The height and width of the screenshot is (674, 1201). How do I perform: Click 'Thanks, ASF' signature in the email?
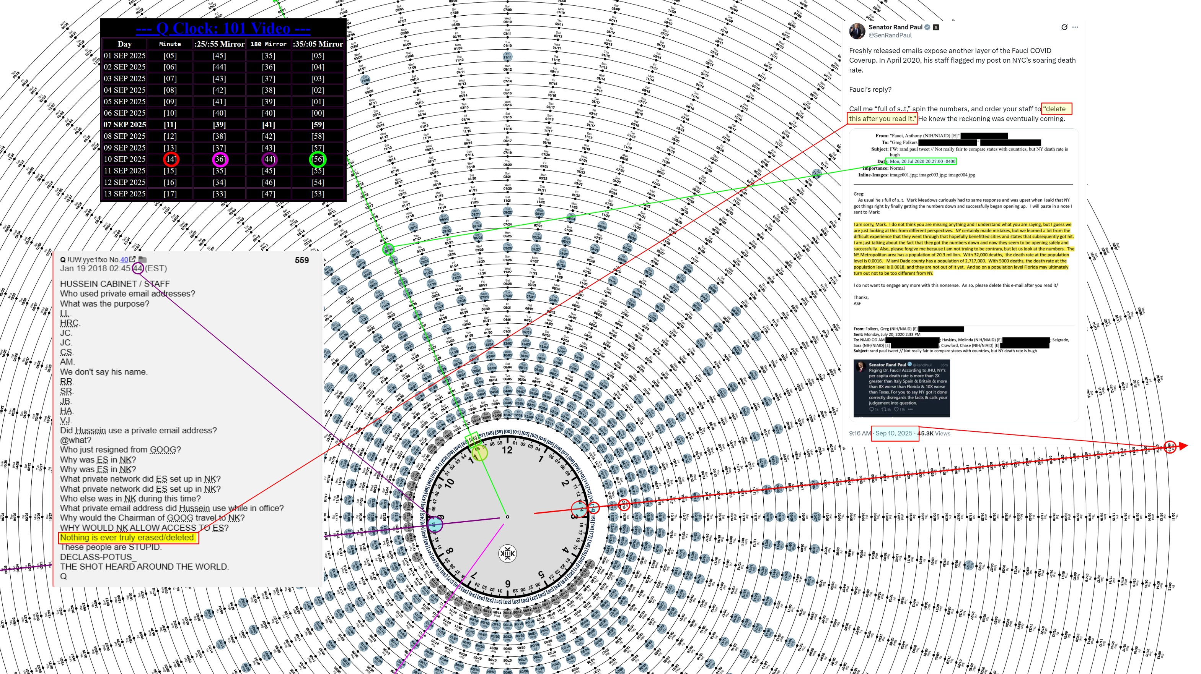(860, 300)
